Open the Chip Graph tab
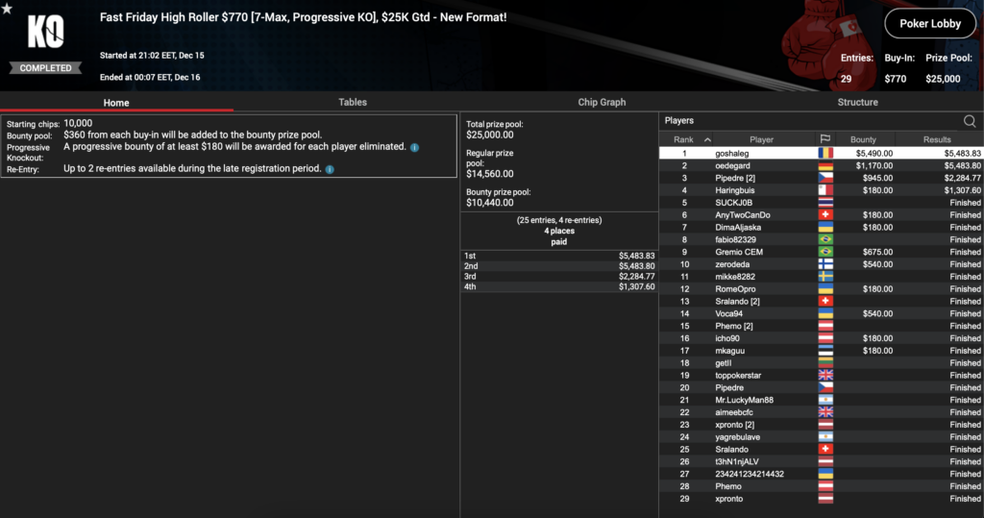 click(x=602, y=102)
